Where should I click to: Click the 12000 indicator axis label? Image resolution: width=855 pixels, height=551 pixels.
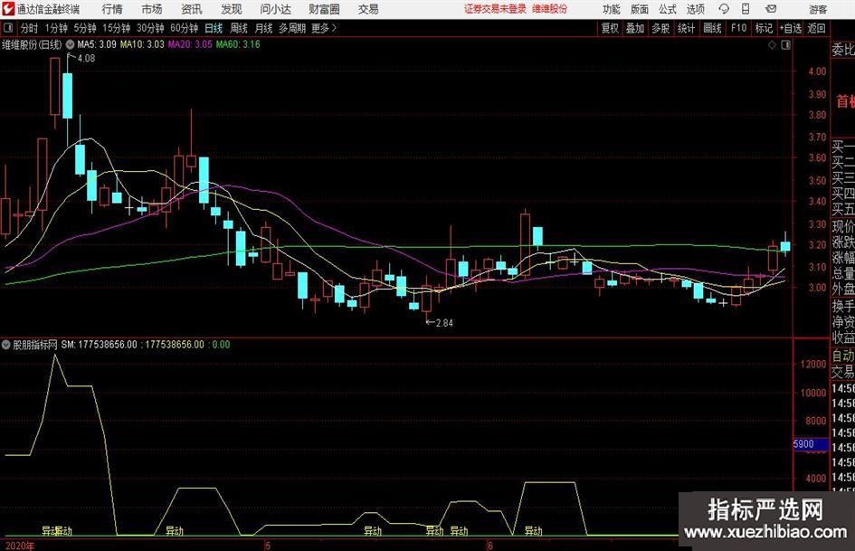(x=813, y=364)
